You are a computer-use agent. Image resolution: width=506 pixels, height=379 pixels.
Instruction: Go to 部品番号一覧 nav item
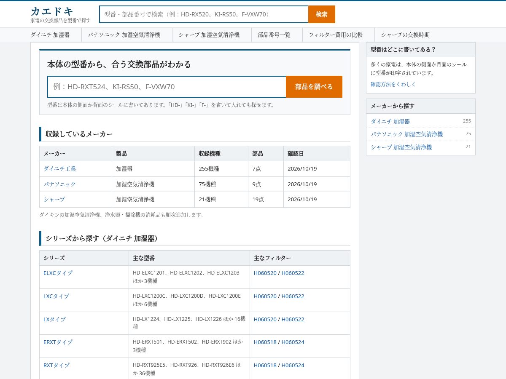click(x=274, y=35)
